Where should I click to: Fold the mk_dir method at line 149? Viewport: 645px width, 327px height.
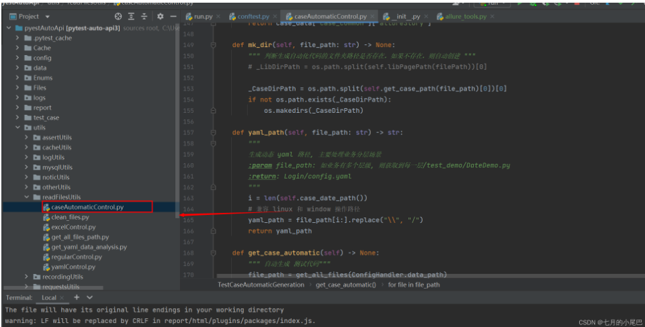point(213,45)
